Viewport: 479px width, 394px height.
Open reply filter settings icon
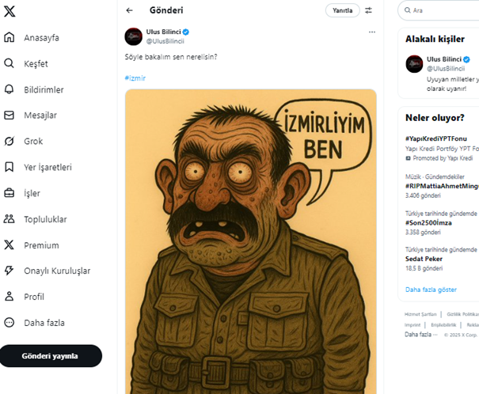pos(368,10)
